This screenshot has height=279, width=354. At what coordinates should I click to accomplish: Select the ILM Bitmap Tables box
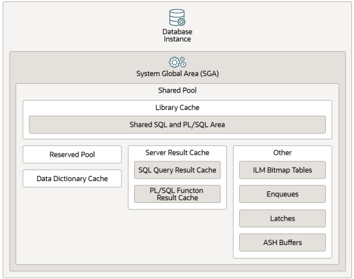pos(282,170)
